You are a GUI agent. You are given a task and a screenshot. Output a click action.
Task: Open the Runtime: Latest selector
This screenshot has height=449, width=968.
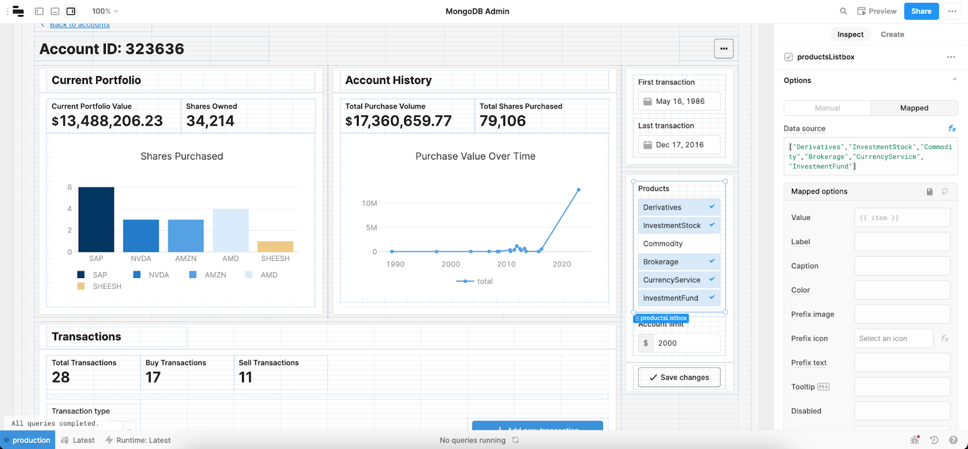click(x=138, y=440)
